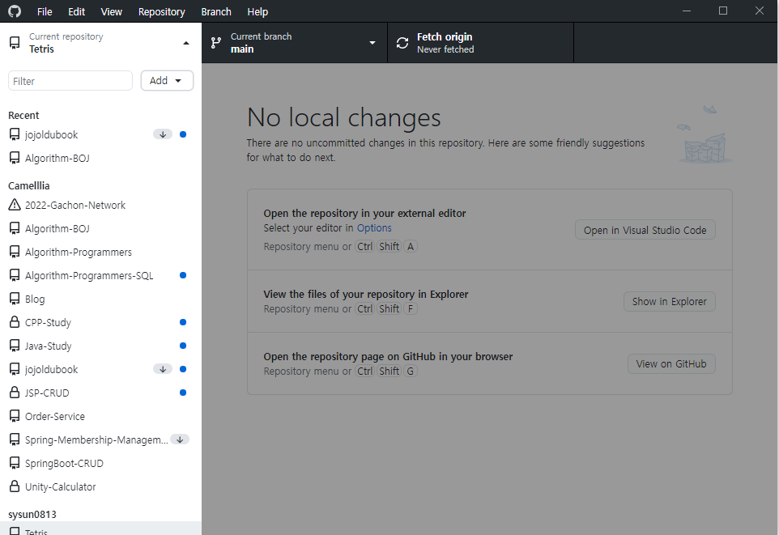Click the branch icon beside Current branch

(216, 43)
